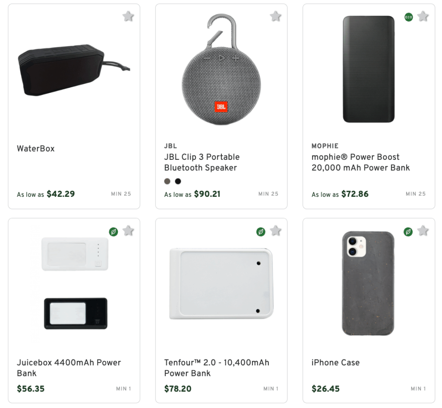Toggle the favorite star on the iPhone Case

coord(423,231)
